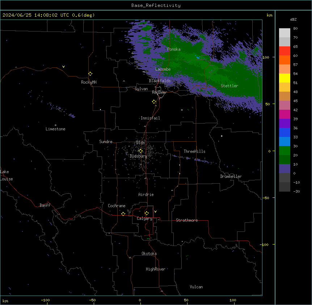Viewport: 312px width, 305px height.
Task: Select the yellow diamond marker between Olds and Didsbury
Action: coord(140,151)
